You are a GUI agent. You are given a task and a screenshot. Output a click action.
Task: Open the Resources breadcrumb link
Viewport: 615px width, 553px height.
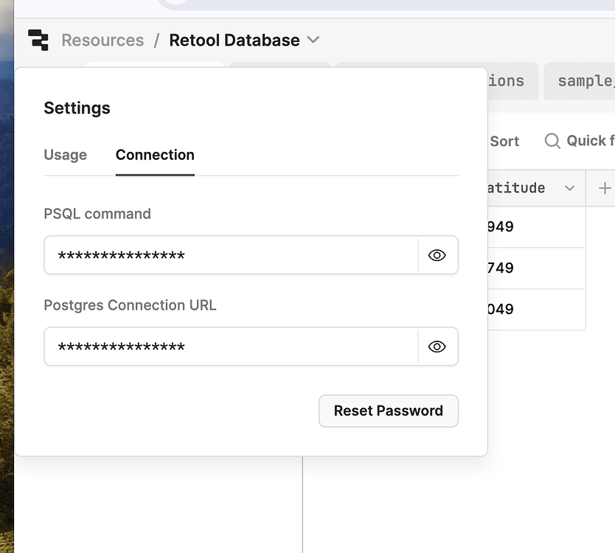click(x=102, y=40)
